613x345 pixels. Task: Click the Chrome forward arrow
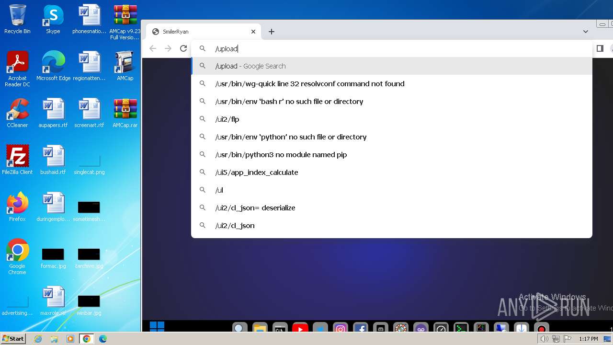click(168, 48)
